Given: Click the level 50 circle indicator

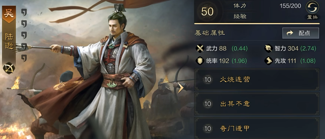Looking at the screenshot, I should coord(207,11).
